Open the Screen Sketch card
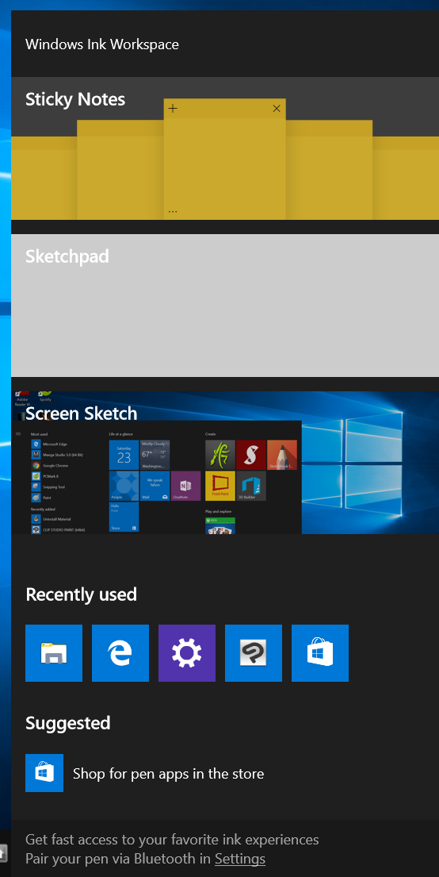 [x=225, y=463]
